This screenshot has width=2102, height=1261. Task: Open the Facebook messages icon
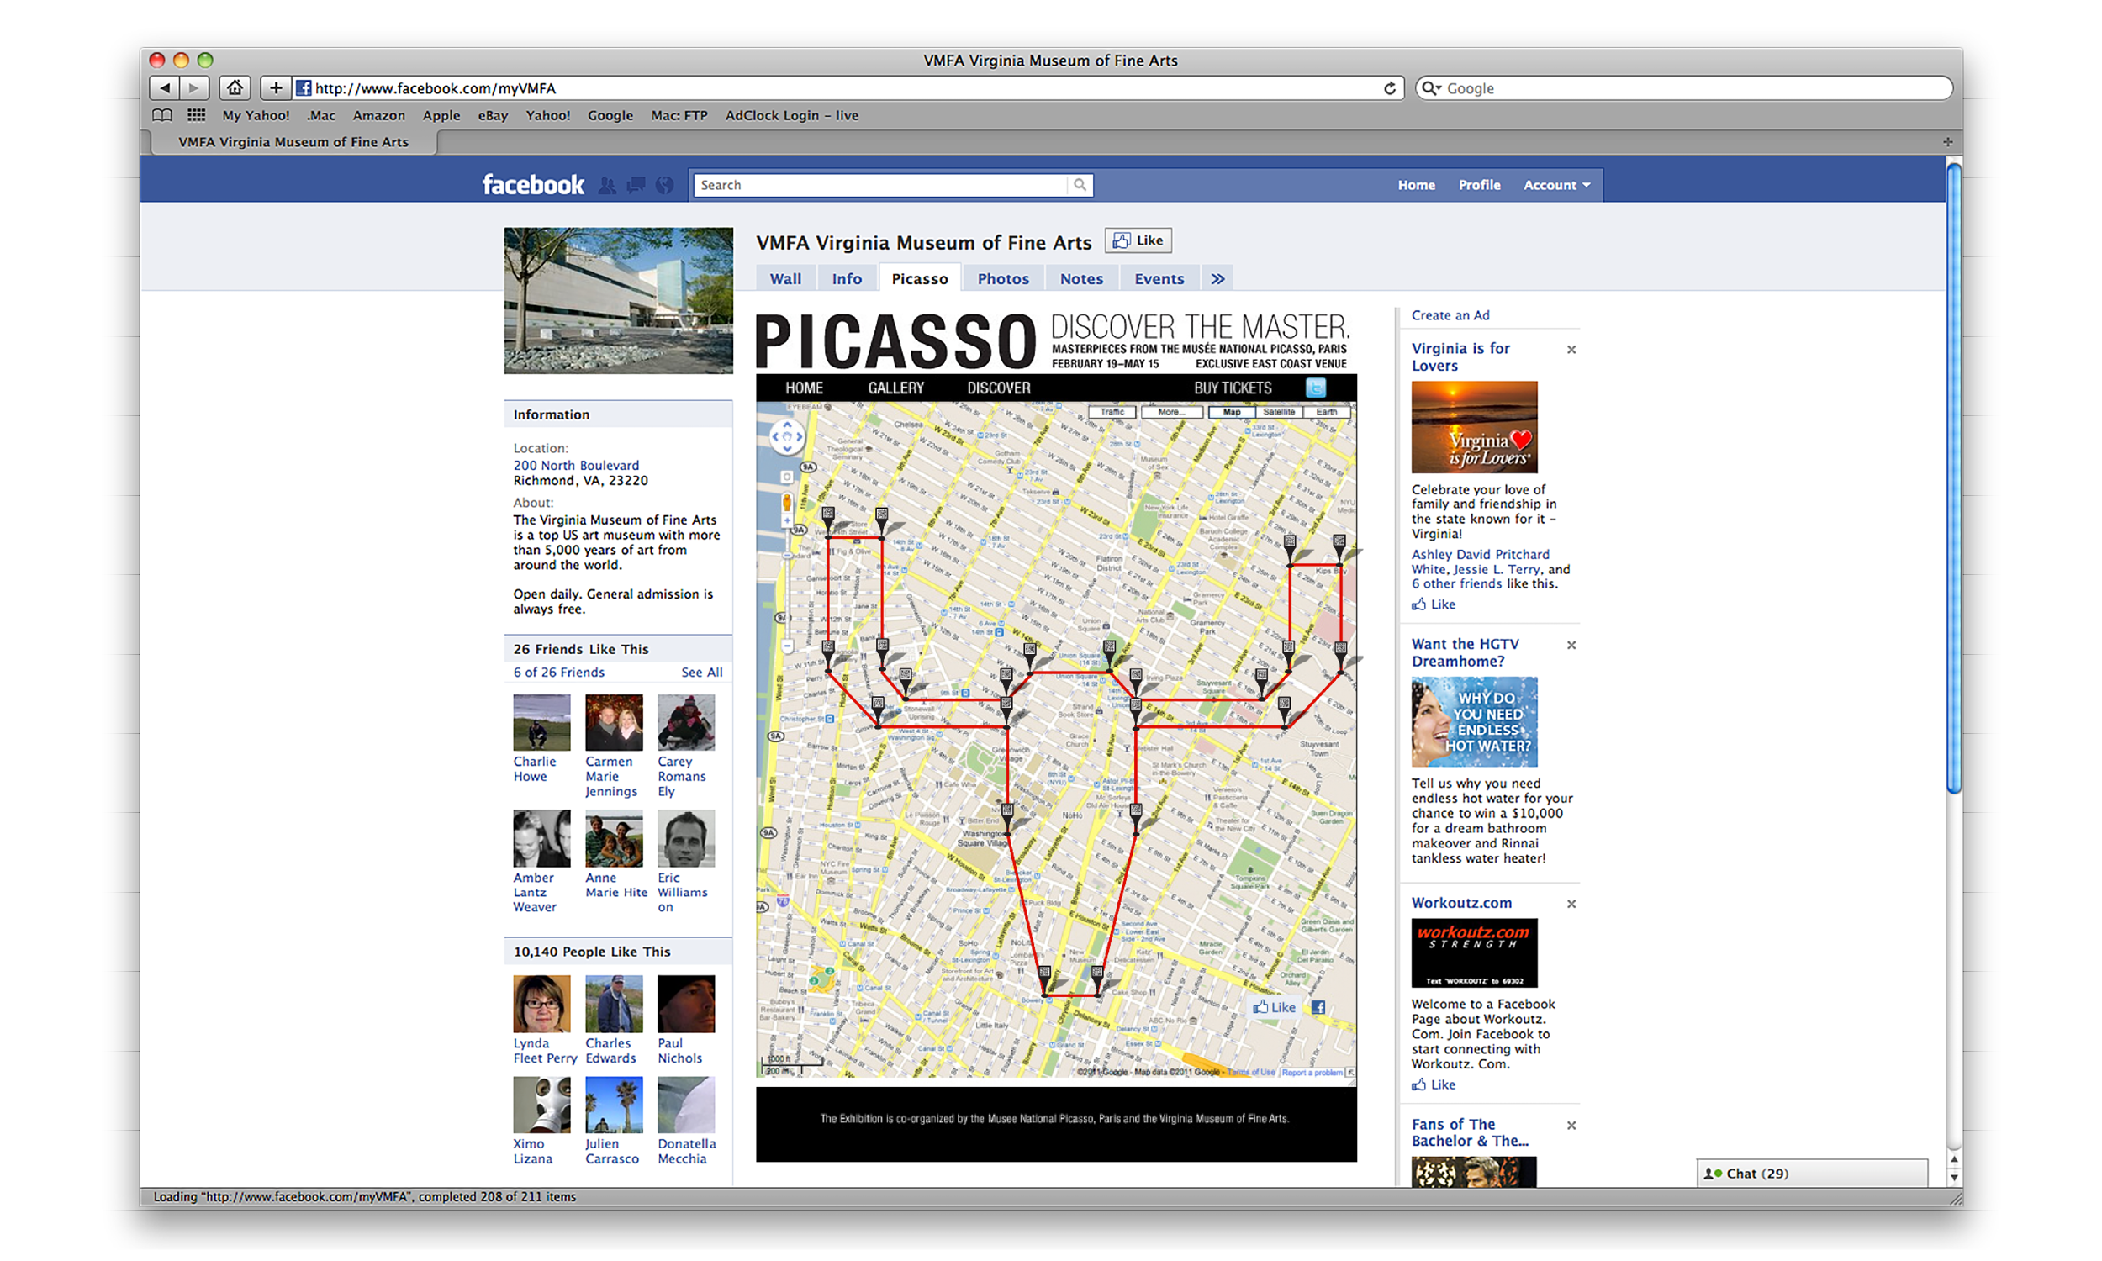point(636,185)
